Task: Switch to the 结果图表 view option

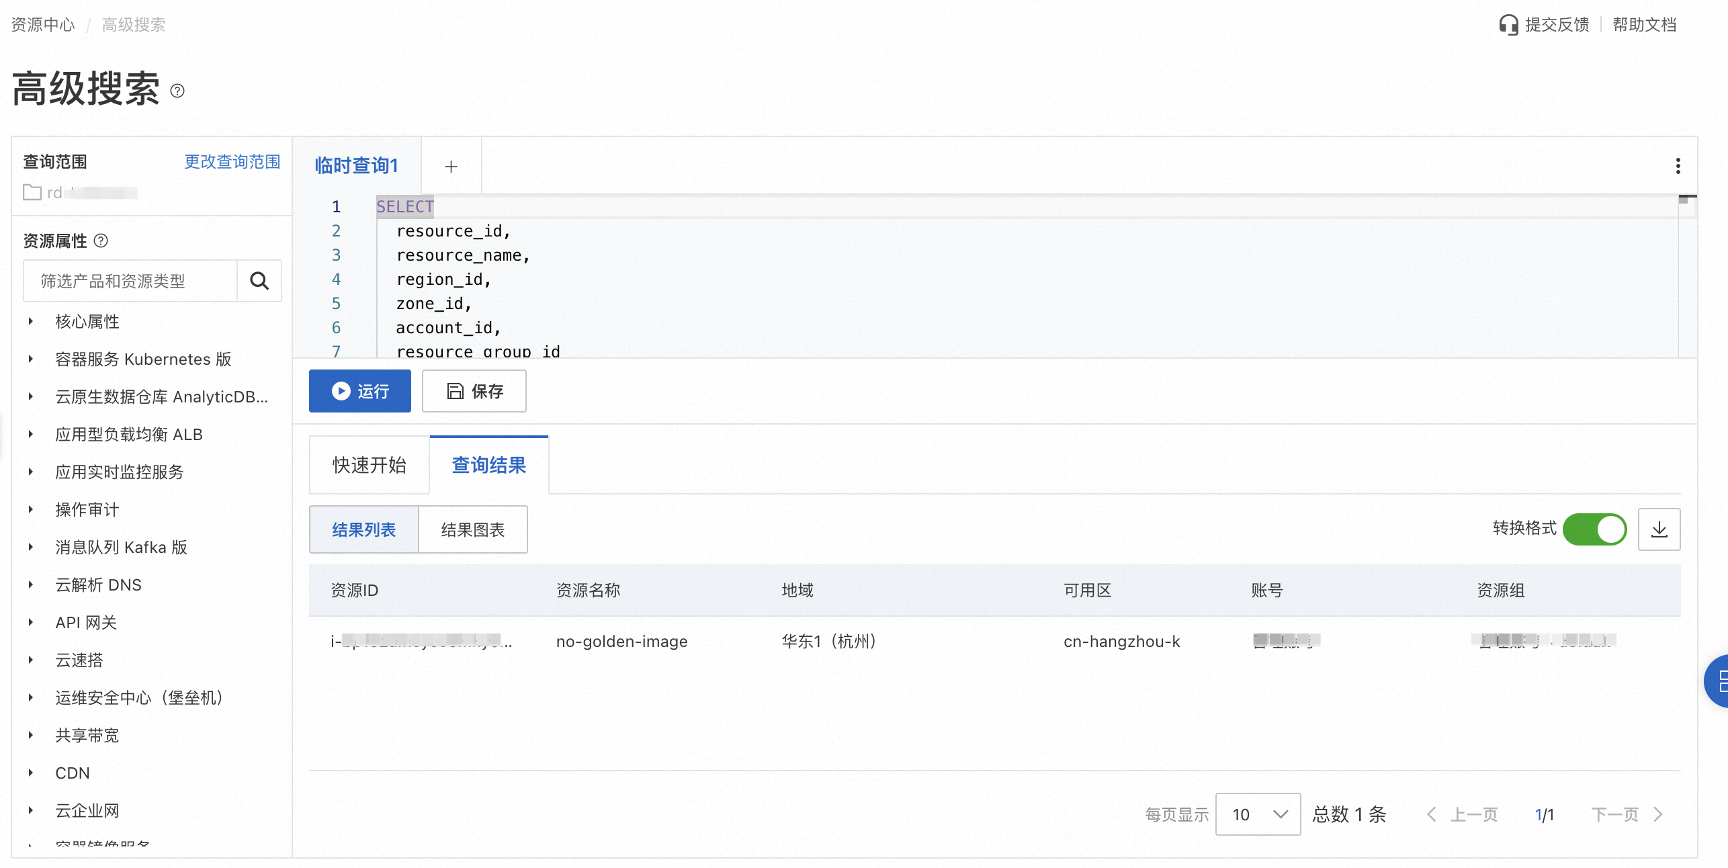Action: (x=472, y=529)
